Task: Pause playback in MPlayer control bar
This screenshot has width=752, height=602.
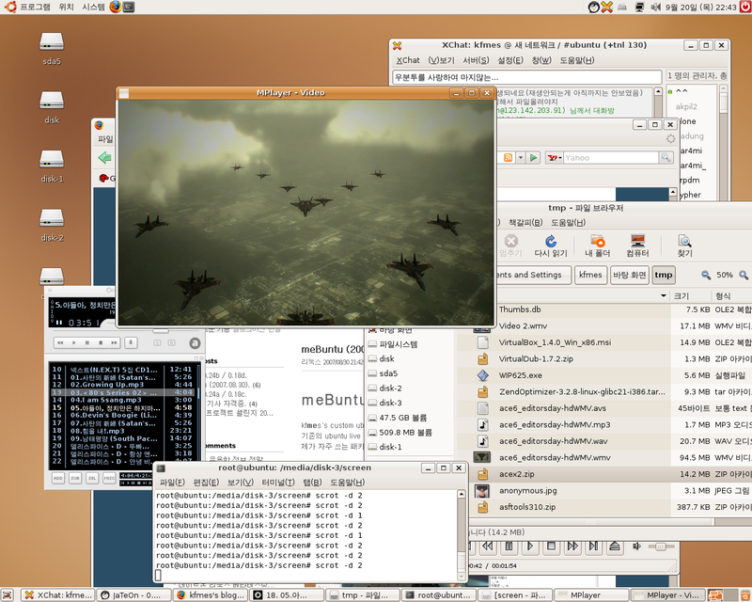Action: point(509,546)
